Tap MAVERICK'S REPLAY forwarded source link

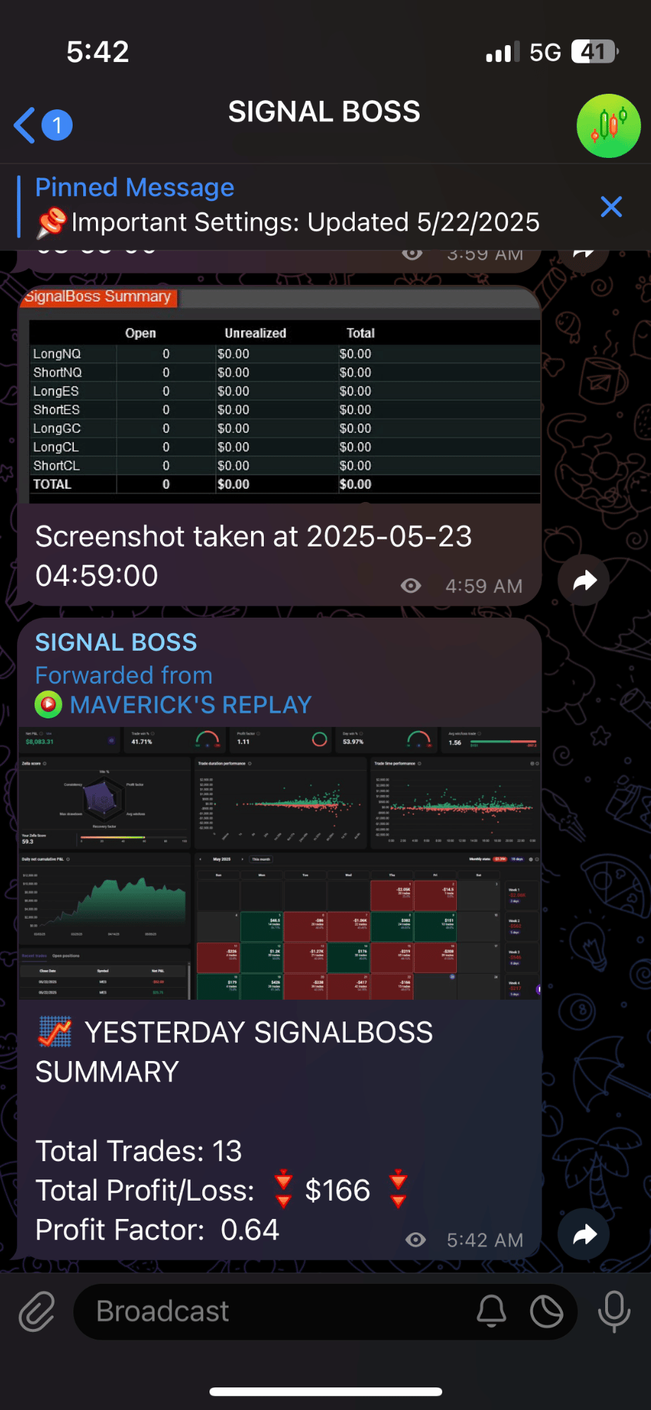click(x=190, y=705)
